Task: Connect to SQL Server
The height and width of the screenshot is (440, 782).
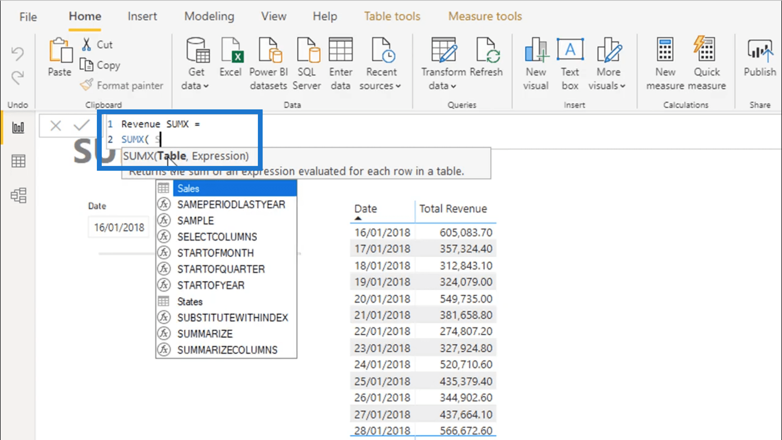Action: [307, 64]
